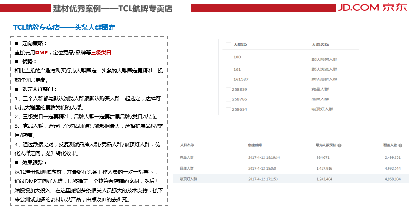Click exposure value 984,671
The image size is (409, 209).
[323, 157]
